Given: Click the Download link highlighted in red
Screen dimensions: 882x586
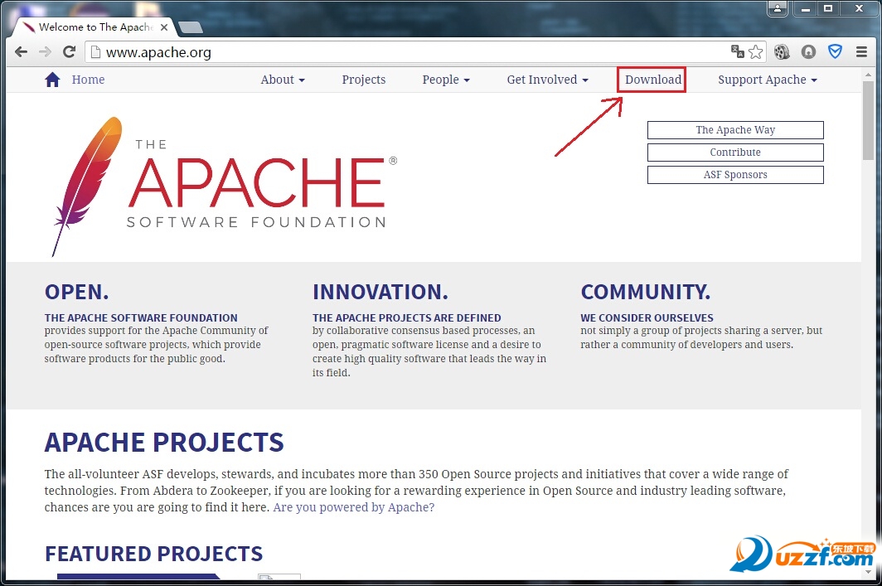Looking at the screenshot, I should pos(652,80).
